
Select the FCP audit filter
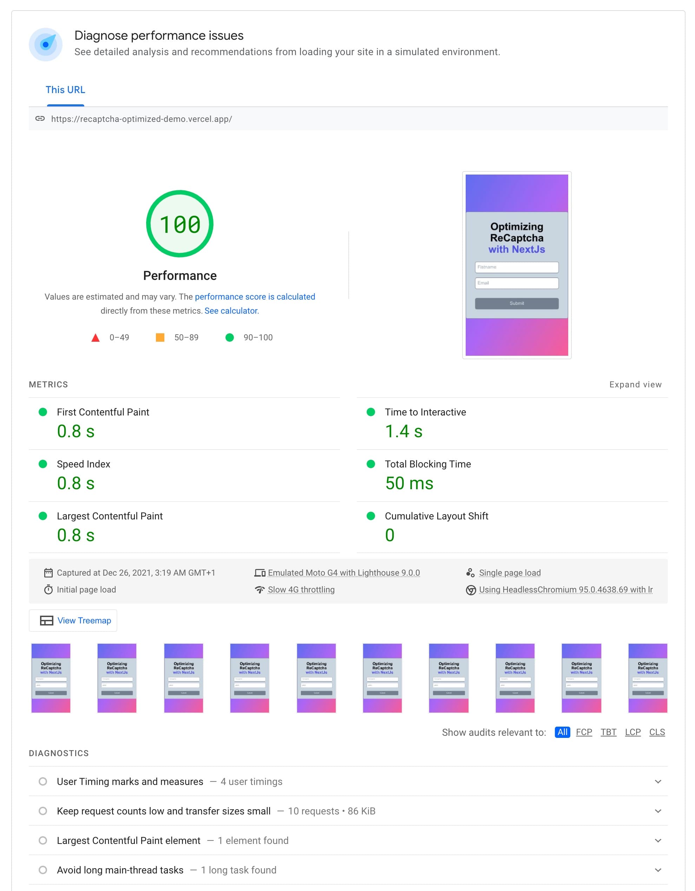click(x=584, y=732)
